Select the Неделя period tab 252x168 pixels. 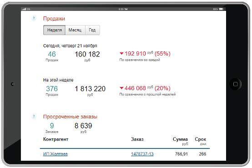pyautogui.click(x=54, y=30)
